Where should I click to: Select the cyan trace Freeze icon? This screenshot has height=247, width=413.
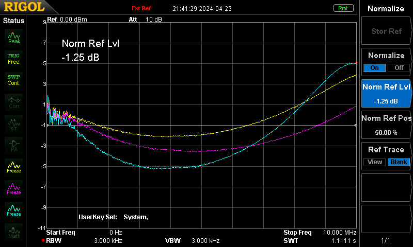pos(14,210)
